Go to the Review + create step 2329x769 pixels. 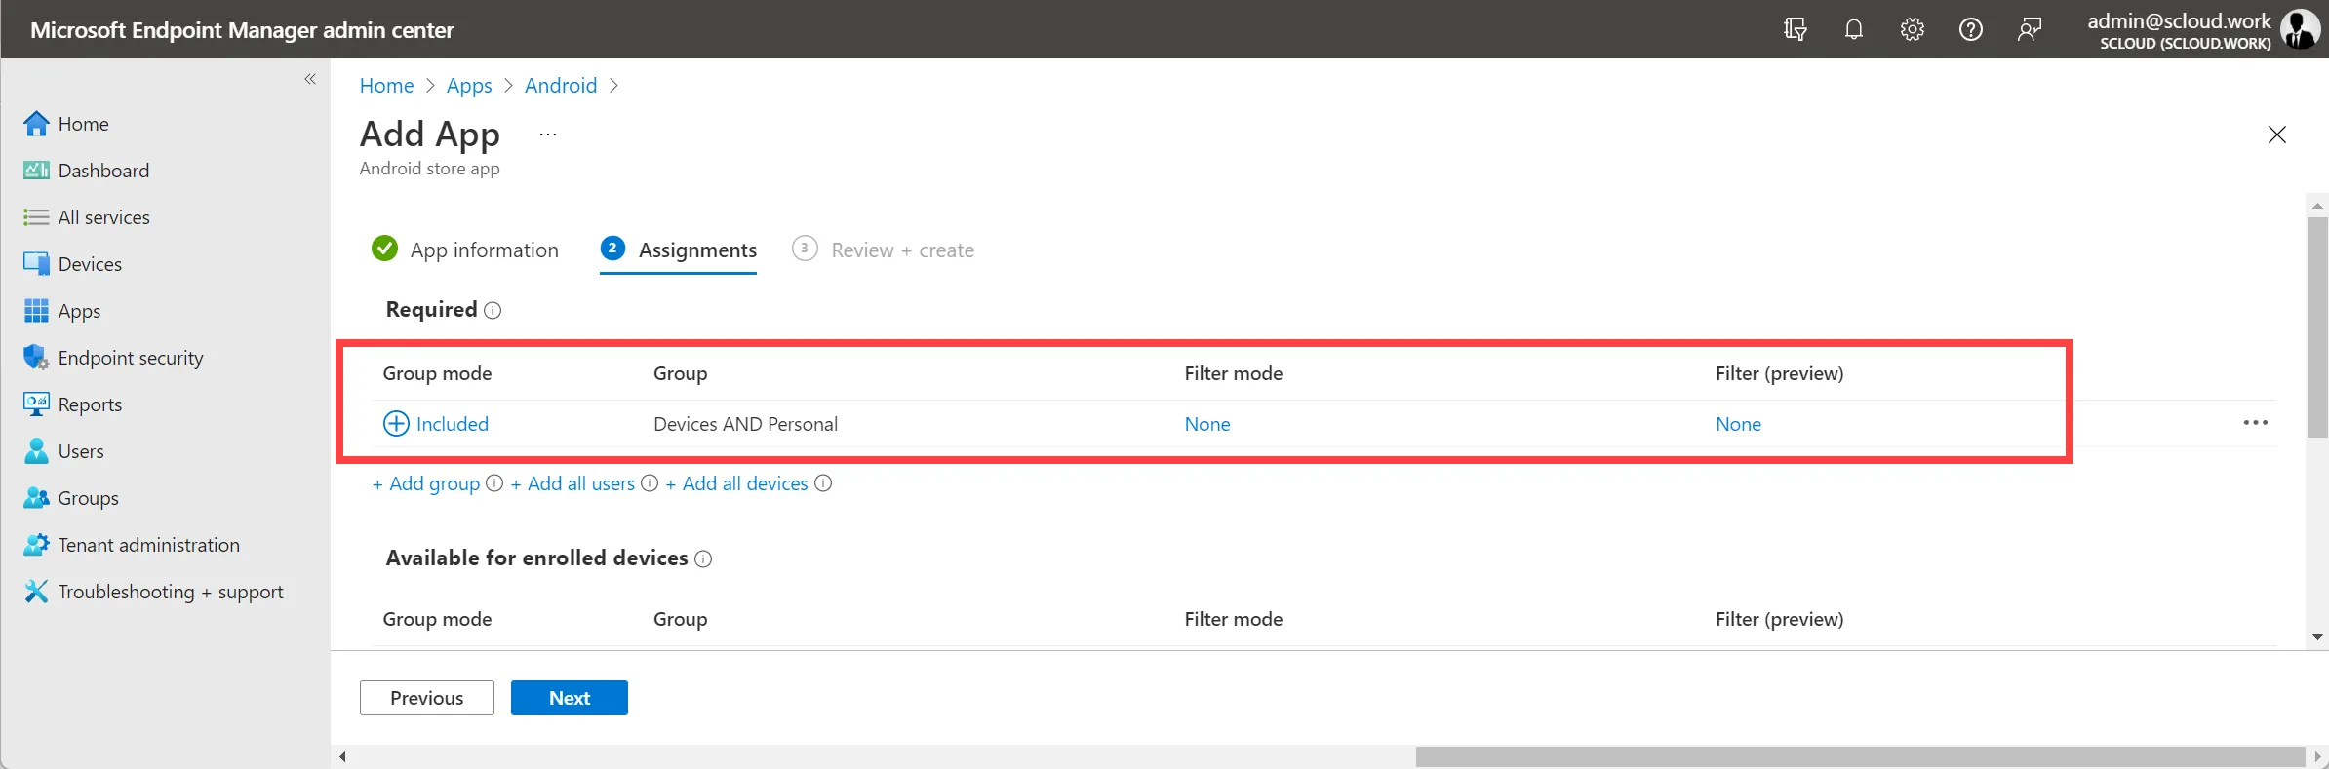pos(884,250)
